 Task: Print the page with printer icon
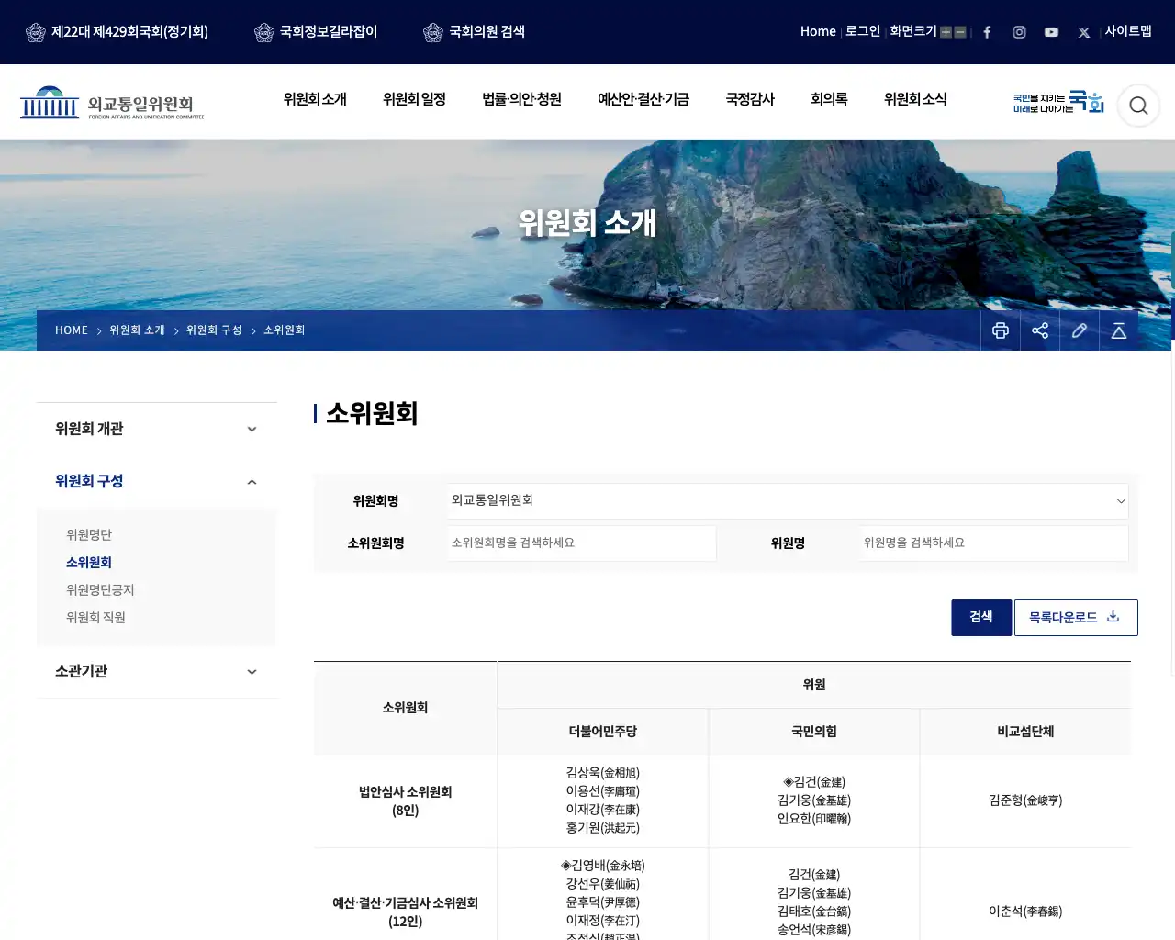[1001, 330]
